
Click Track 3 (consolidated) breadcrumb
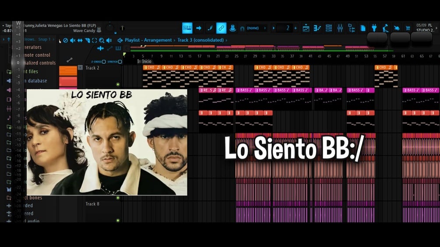point(201,40)
